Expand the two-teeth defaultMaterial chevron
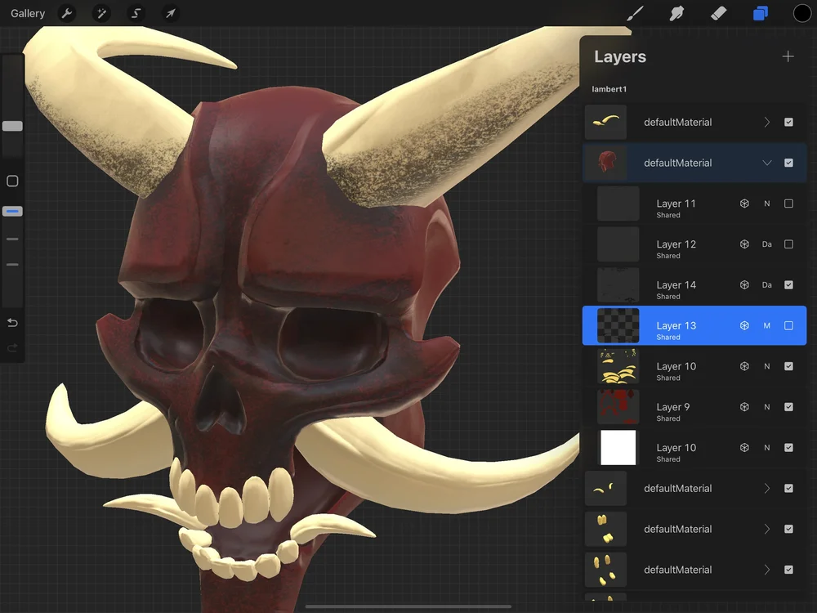Viewport: 817px width, 613px height. tap(766, 529)
